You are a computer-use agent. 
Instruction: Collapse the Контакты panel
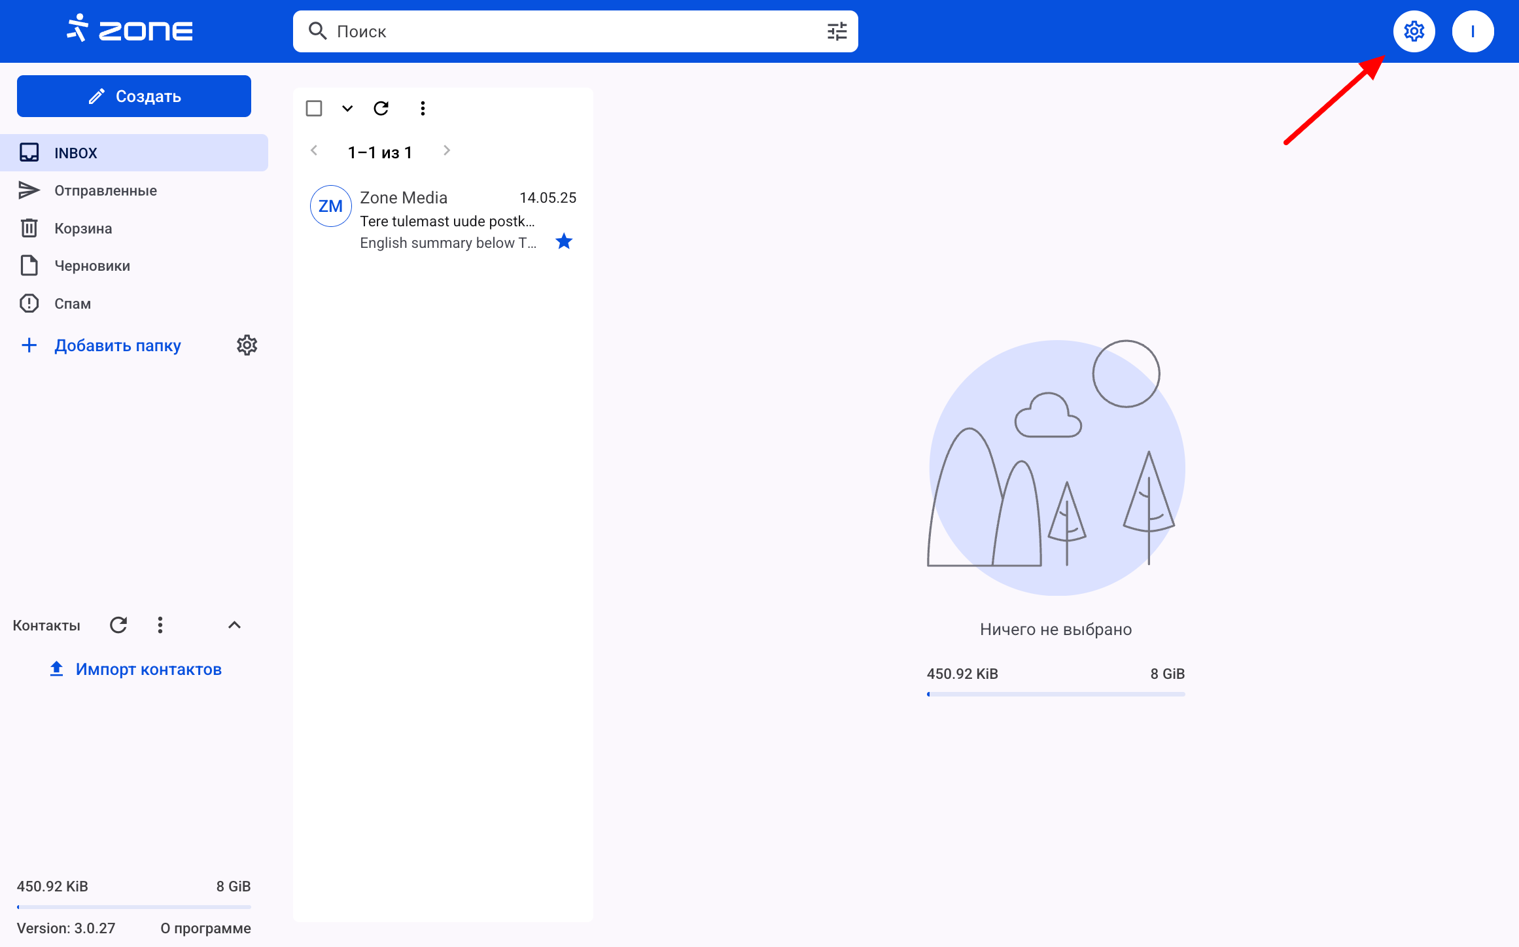click(234, 625)
